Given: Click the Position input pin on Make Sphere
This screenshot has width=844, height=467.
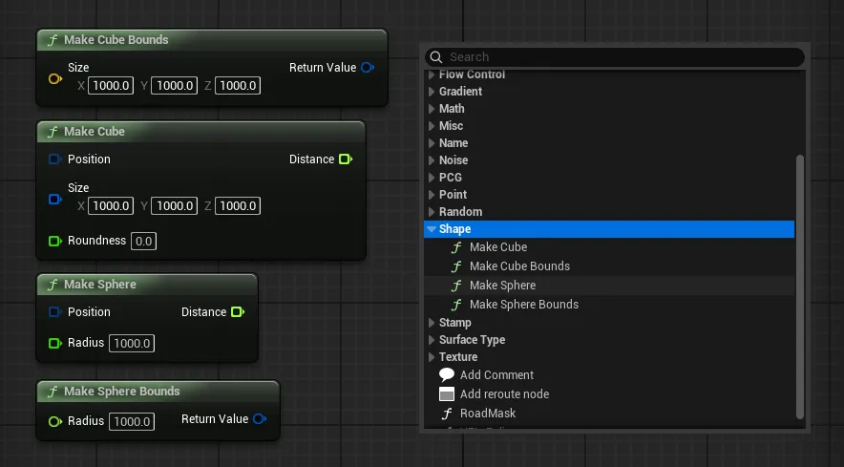Looking at the screenshot, I should click(x=54, y=312).
